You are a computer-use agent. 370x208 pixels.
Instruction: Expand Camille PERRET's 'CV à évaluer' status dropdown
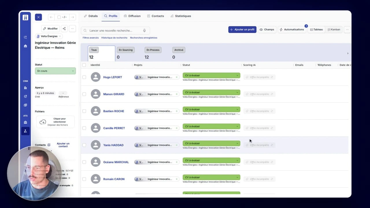[x=211, y=126]
